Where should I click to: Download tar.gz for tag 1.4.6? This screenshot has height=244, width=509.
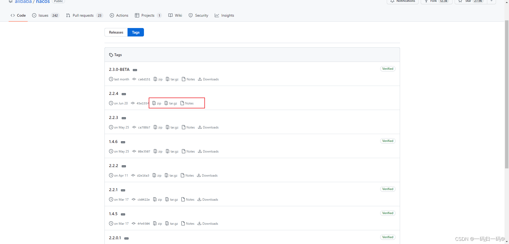tap(172, 151)
